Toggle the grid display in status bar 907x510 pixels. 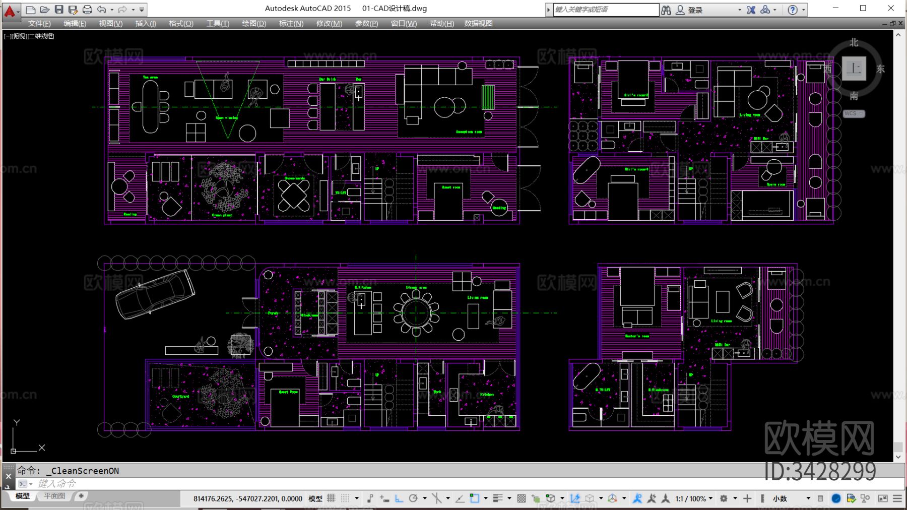[x=331, y=498]
